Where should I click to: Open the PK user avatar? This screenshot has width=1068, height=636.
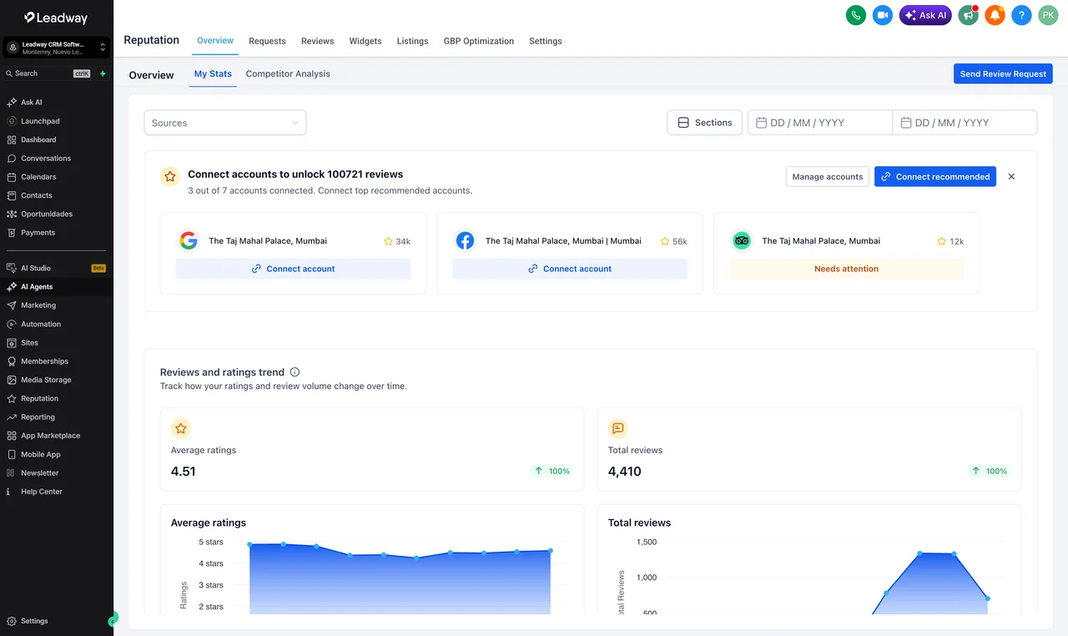pyautogui.click(x=1048, y=15)
